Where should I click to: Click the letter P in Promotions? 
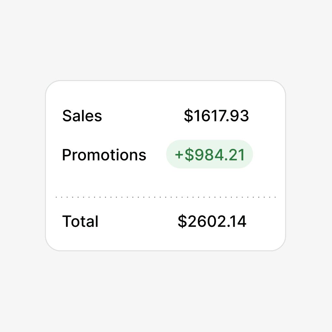coord(66,155)
